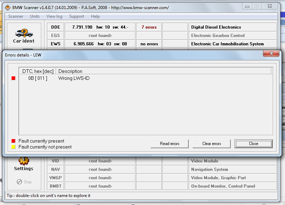This screenshot has height=205, width=285.
Task: Click 'Video Module, Graphic Part' description
Action: [x=218, y=178]
